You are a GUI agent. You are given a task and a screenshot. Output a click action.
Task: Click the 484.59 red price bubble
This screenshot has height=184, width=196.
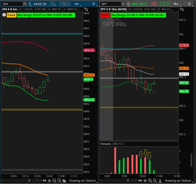[184, 45]
